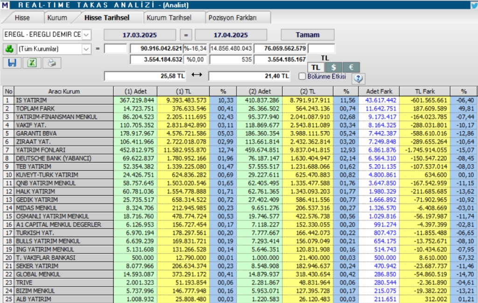Sort by the Aracı Kurum column header
478x303 pixels.
pos(64,91)
